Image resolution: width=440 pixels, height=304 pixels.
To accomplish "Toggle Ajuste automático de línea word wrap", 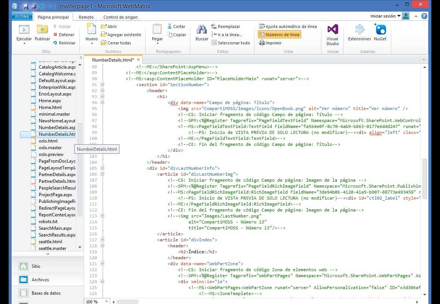I will pyautogui.click(x=288, y=26).
